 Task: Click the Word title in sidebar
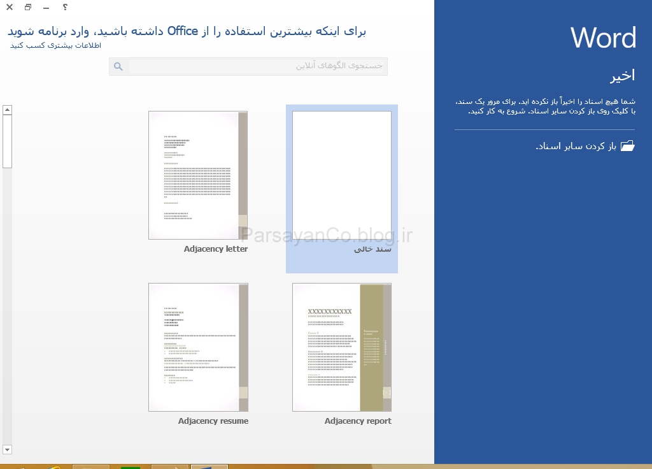click(x=603, y=38)
